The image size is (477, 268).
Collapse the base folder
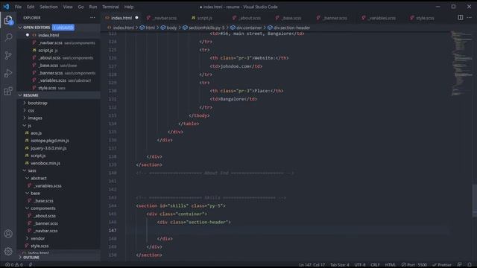coord(35,194)
